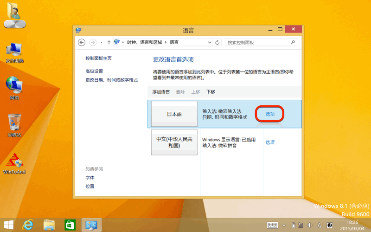Open Internet Explorer from the taskbar
Viewport: 371px width, 232px height.
(x=29, y=225)
